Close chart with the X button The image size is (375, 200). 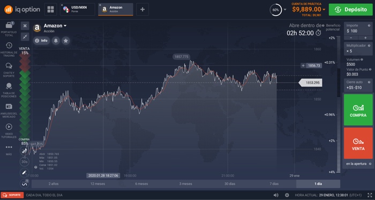(25, 26)
